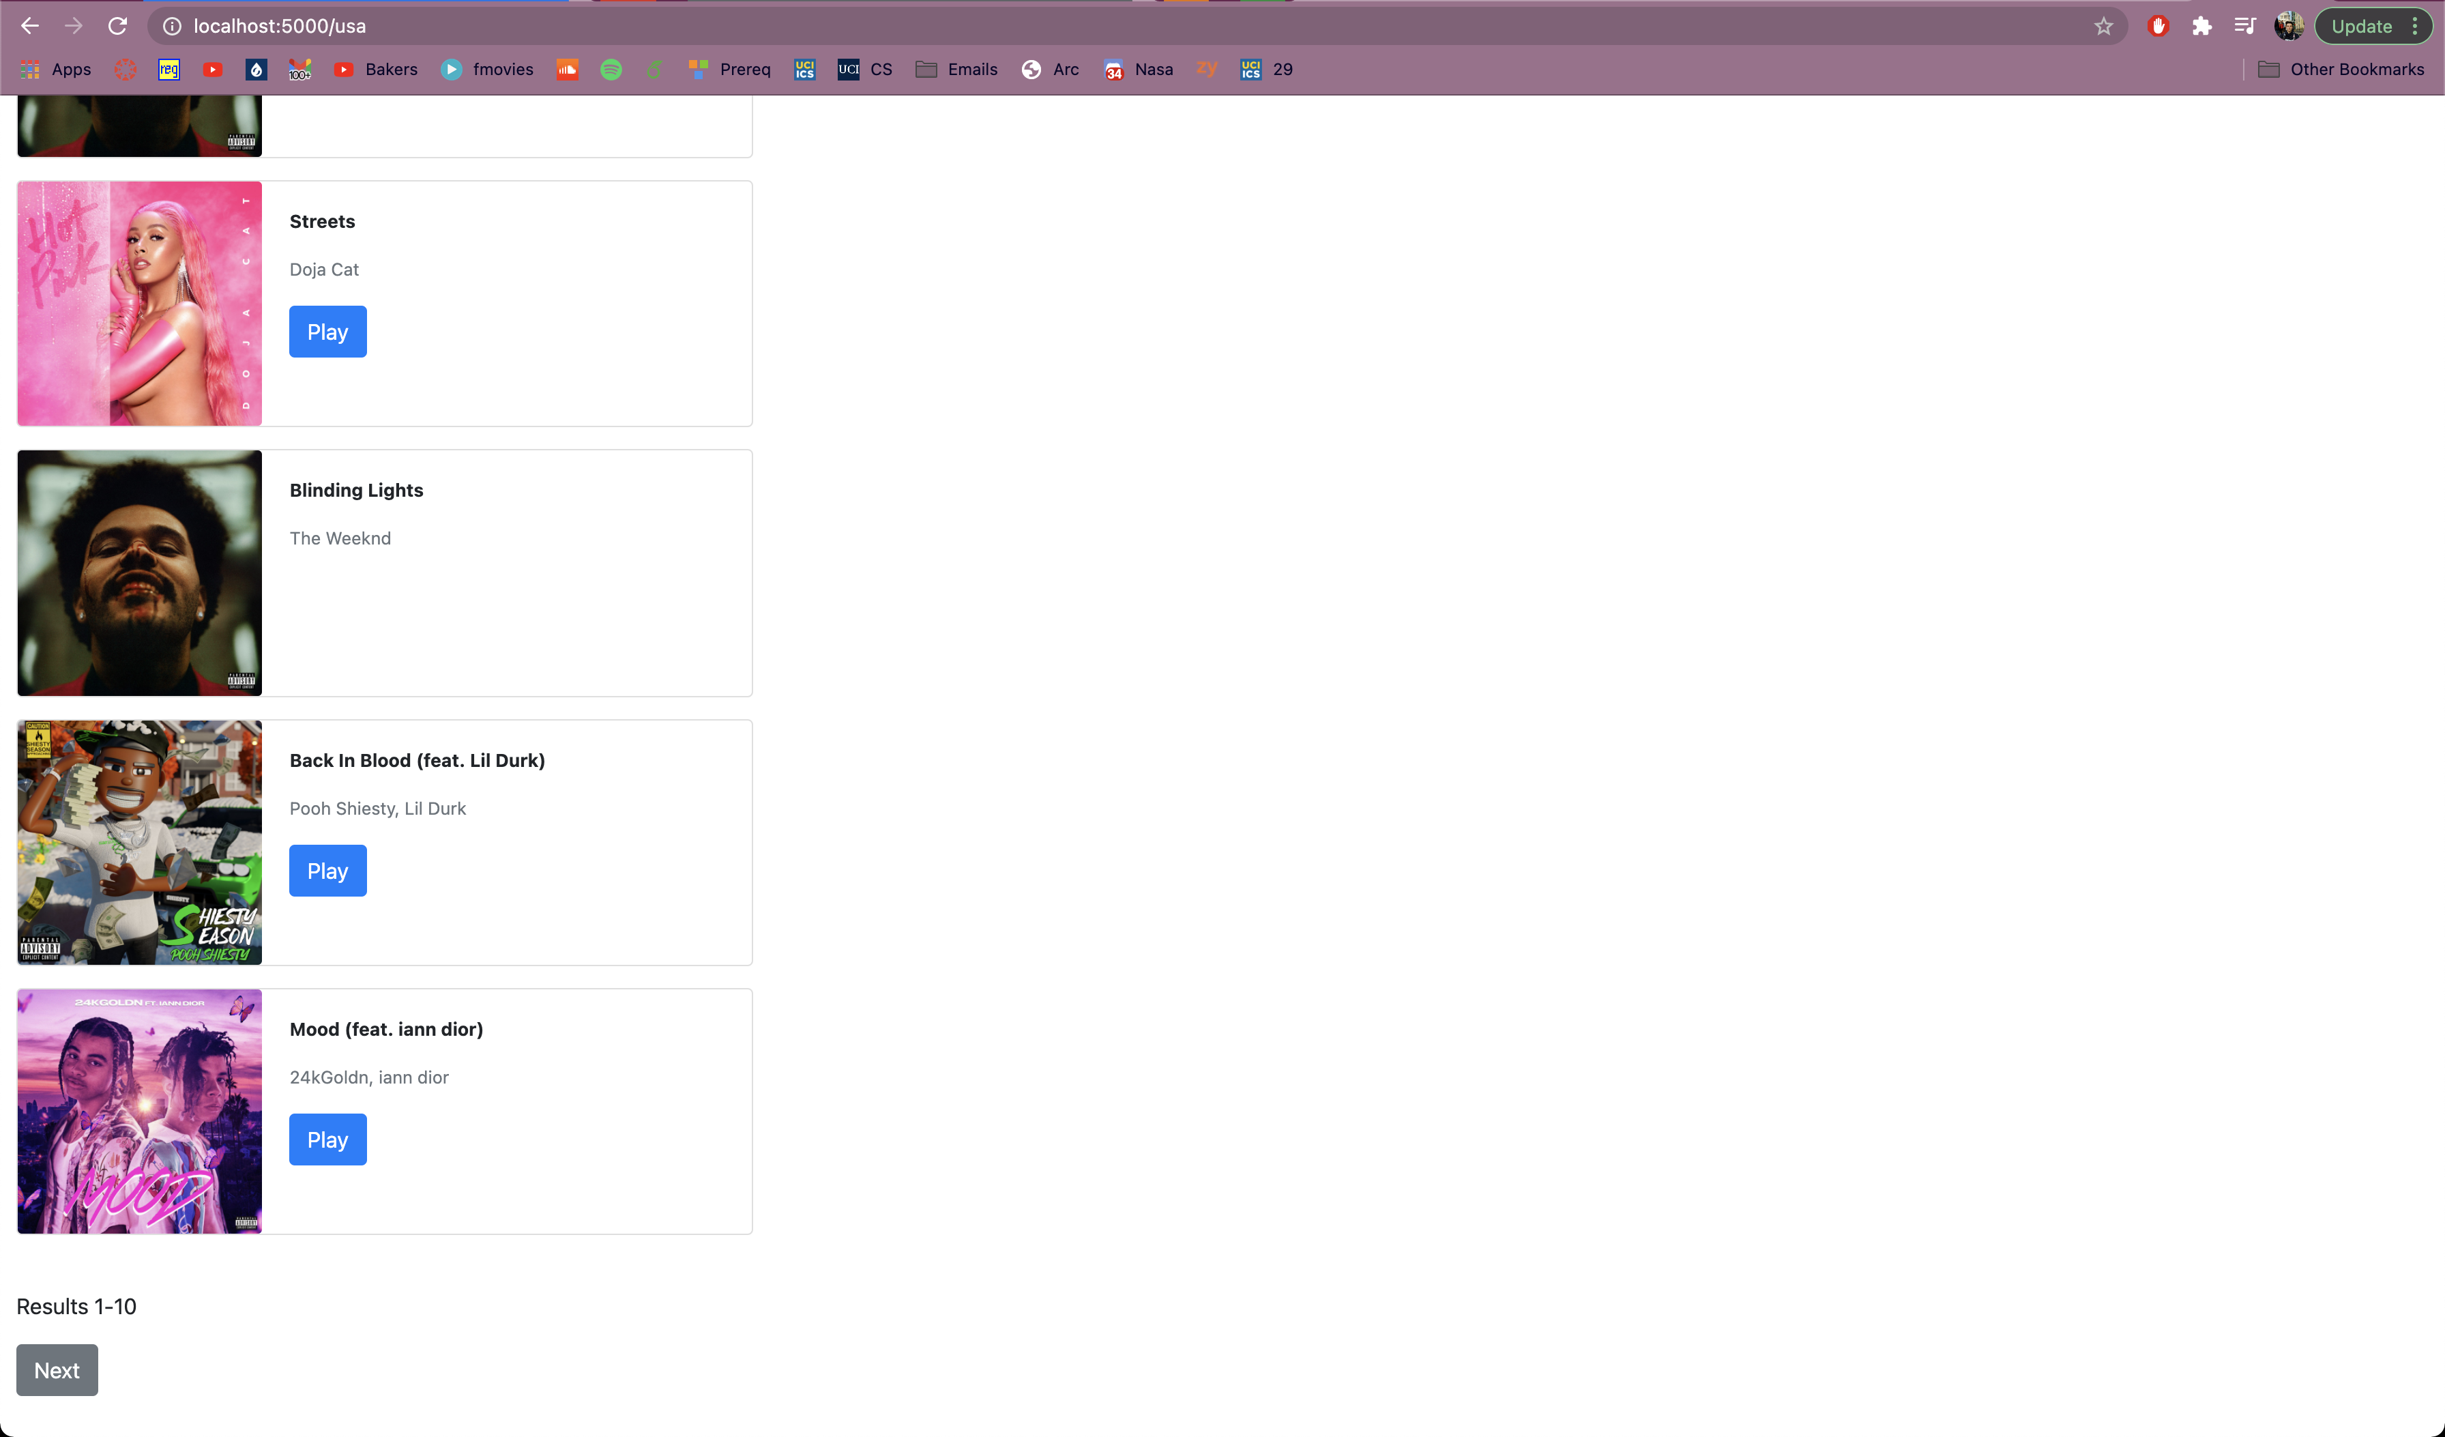Click the Next results button

point(56,1370)
